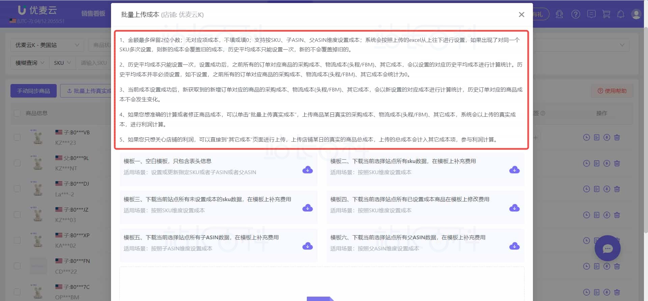Download template four for SKUs with cost
The width and height of the screenshot is (648, 301).
(x=514, y=208)
